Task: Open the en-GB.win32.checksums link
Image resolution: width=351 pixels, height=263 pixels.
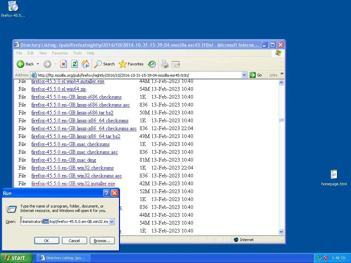Action: click(x=73, y=168)
